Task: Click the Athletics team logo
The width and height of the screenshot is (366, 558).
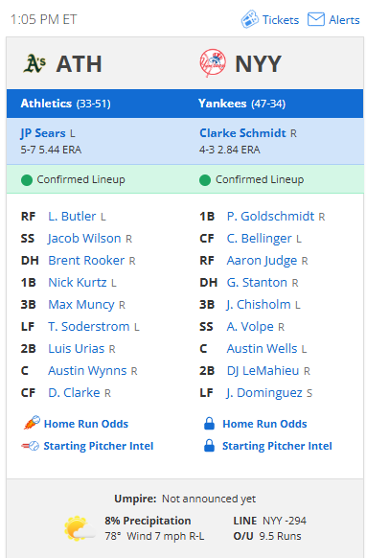Action: click(x=34, y=63)
